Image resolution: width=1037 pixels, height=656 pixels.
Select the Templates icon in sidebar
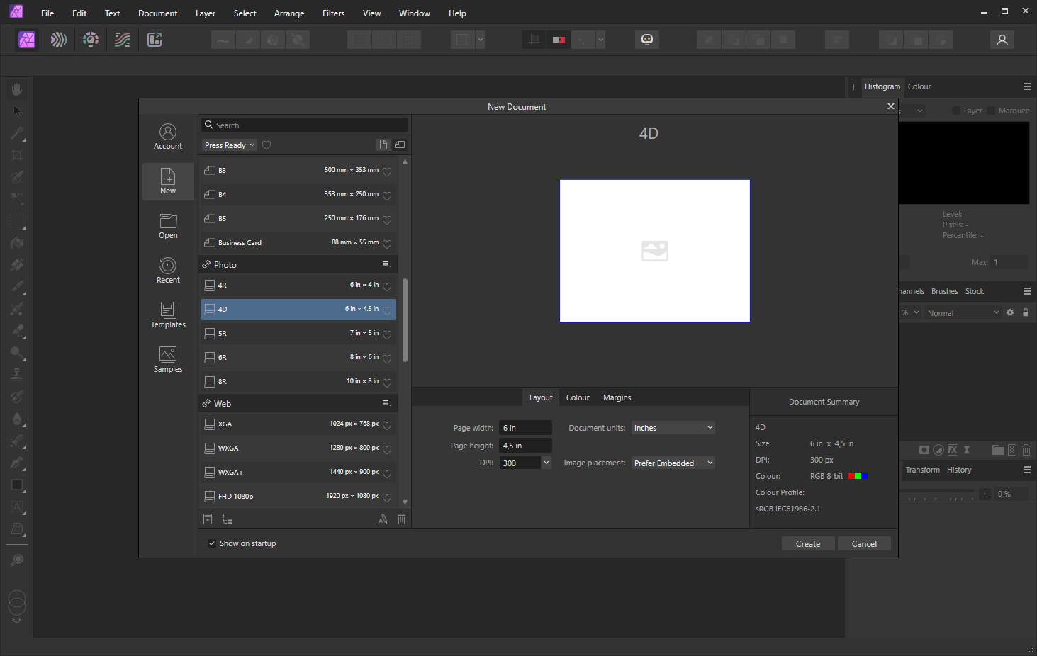[168, 315]
